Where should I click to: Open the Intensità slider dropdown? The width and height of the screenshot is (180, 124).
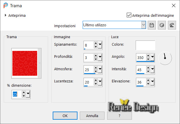(x=152, y=69)
